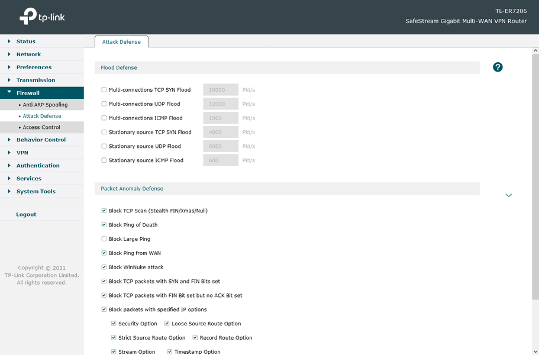The width and height of the screenshot is (539, 355).
Task: Click the Stationary source TCP SYN threshold field
Action: (x=221, y=132)
